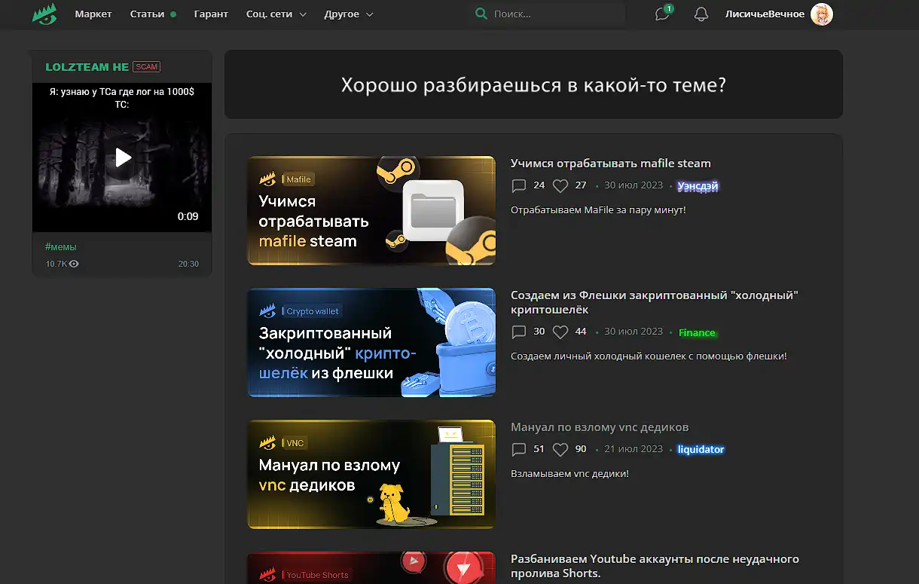Click the Mafile steam article thumbnail
The width and height of the screenshot is (919, 584).
371,211
